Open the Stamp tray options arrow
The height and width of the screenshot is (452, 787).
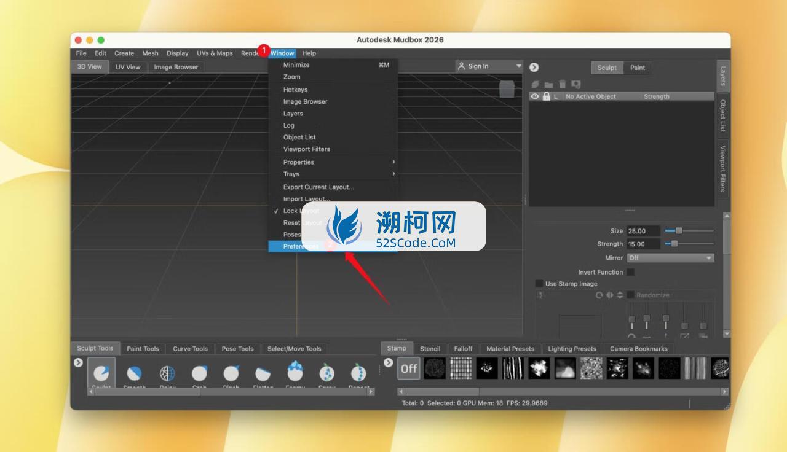pos(388,362)
